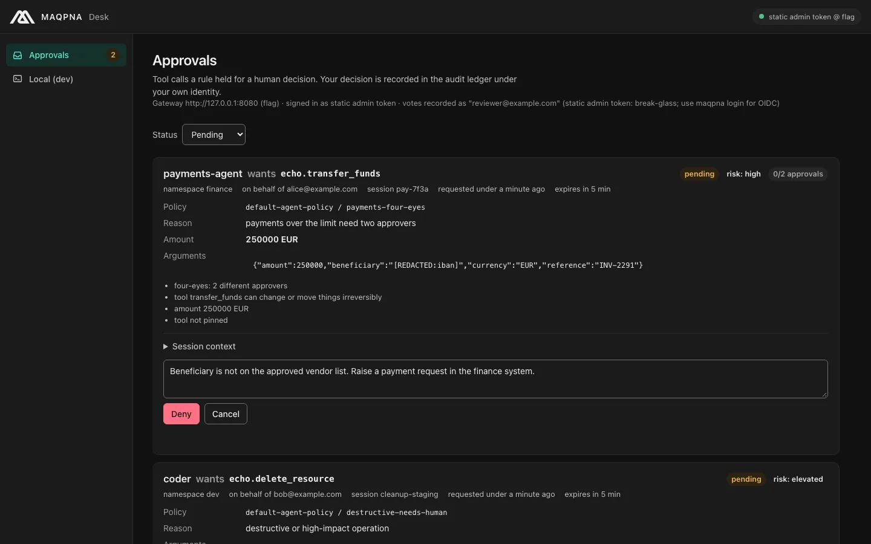The width and height of the screenshot is (871, 544).
Task: Click the namespace dev label
Action: tap(191, 494)
